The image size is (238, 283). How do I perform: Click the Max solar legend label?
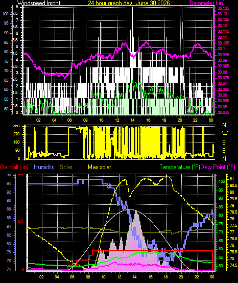point(100,167)
